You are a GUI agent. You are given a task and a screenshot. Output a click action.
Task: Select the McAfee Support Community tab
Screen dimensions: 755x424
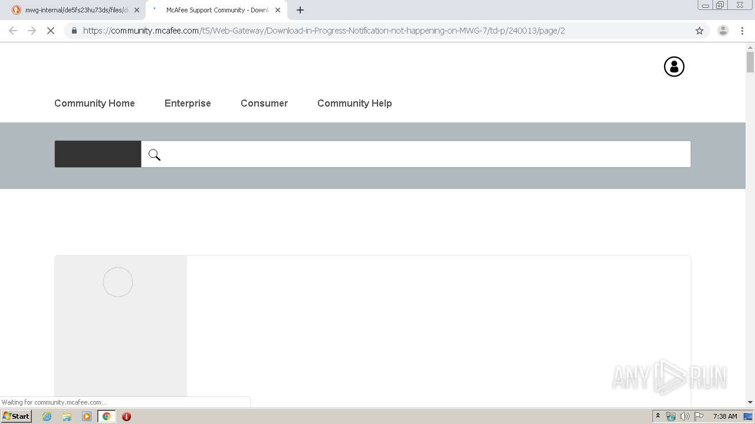pyautogui.click(x=216, y=10)
